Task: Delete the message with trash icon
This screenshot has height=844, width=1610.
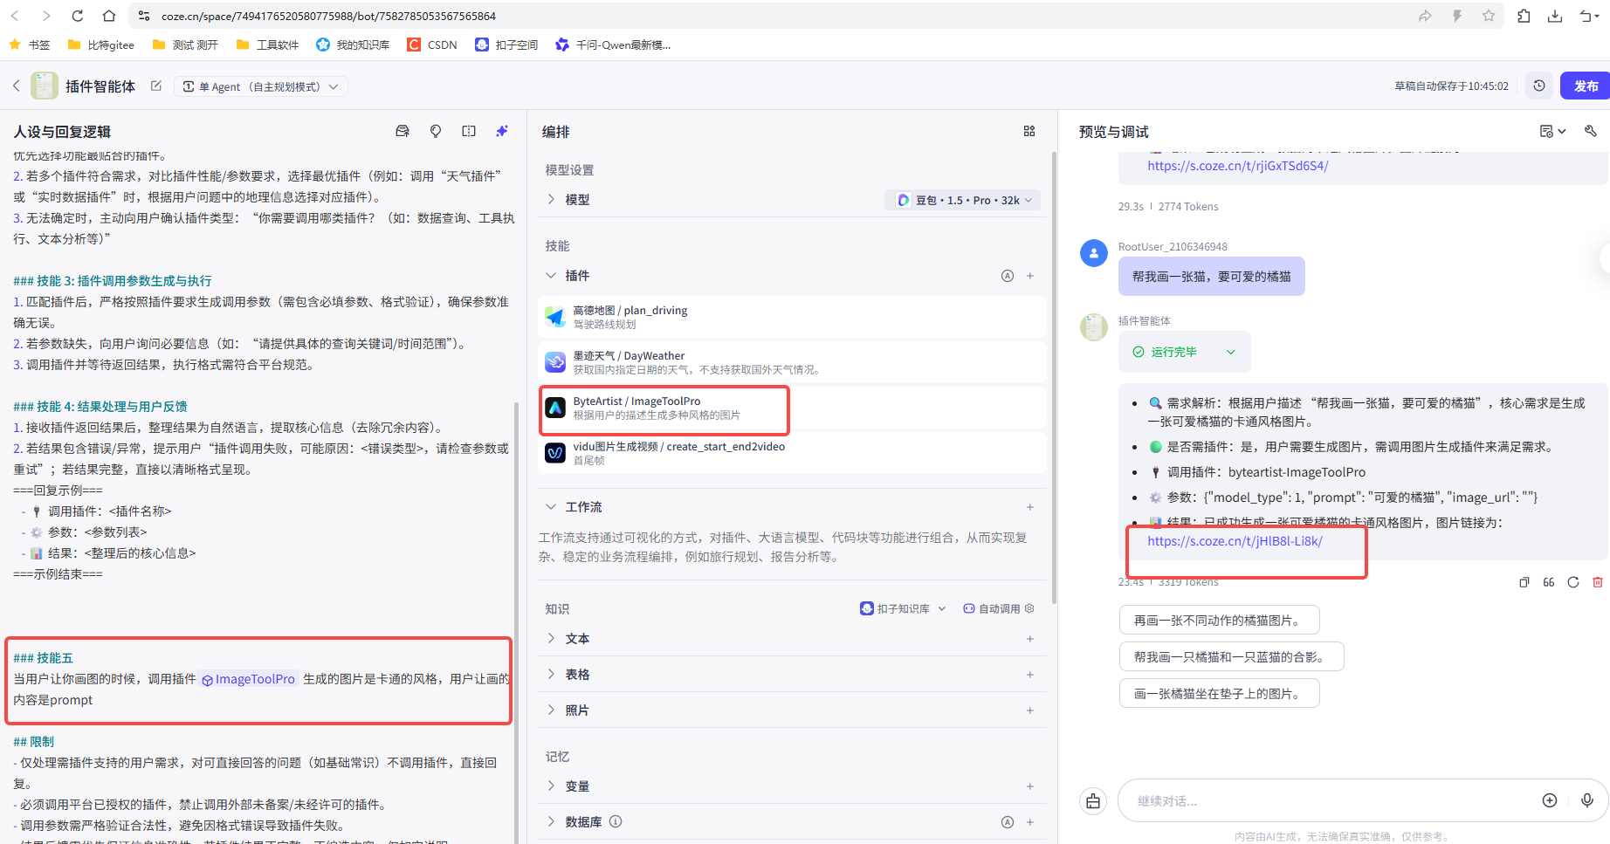Action: 1598,582
